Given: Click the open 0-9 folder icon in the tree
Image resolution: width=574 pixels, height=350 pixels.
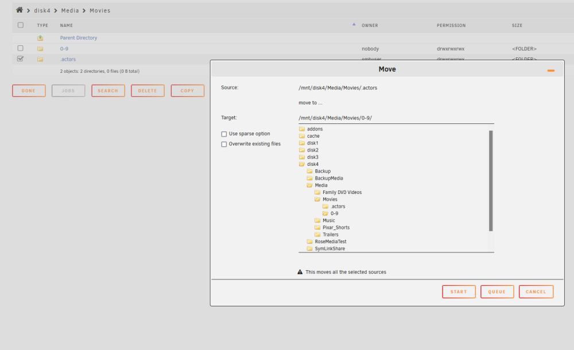Looking at the screenshot, I should (325, 213).
